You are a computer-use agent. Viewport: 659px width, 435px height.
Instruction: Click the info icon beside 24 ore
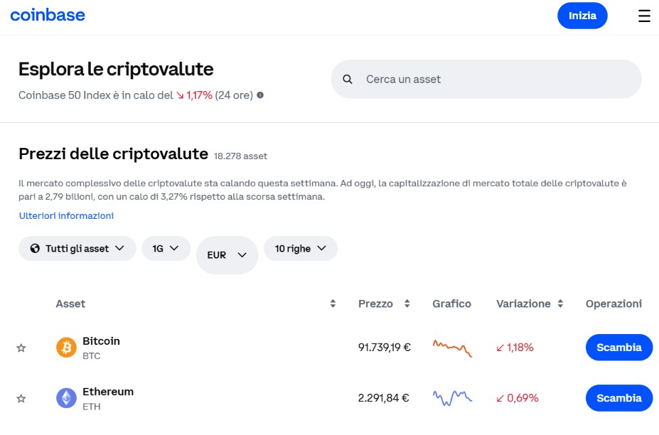coord(260,95)
